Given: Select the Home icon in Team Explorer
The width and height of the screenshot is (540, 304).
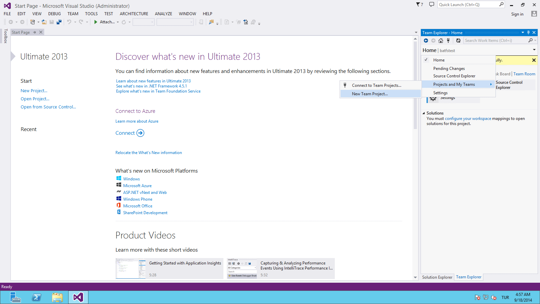Looking at the screenshot, I should [440, 40].
